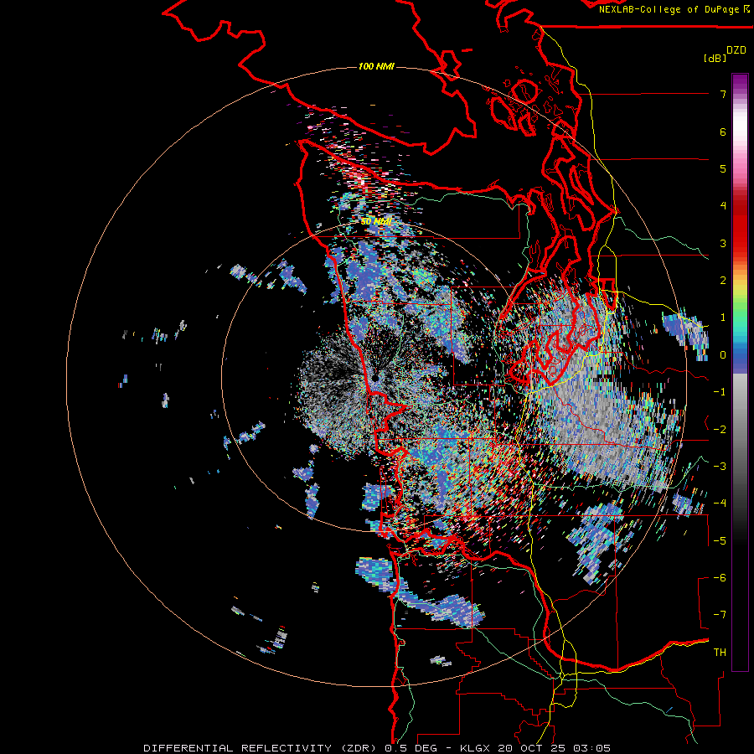The height and width of the screenshot is (754, 754).
Task: Click the 3 value on color scale
Action: coord(723,243)
